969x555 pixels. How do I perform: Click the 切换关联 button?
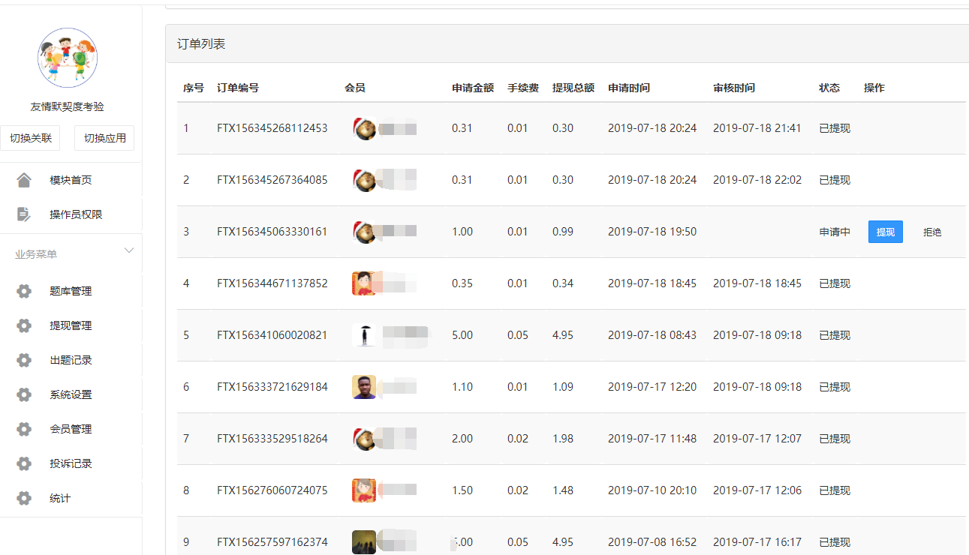tap(31, 138)
